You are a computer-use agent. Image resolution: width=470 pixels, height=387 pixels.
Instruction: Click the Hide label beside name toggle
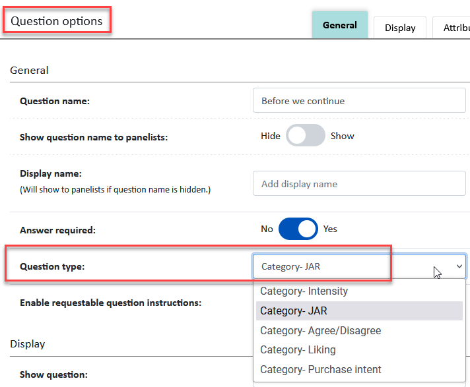pyautogui.click(x=271, y=136)
